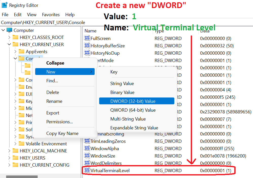Choose Collapse in the context menu

65,63
